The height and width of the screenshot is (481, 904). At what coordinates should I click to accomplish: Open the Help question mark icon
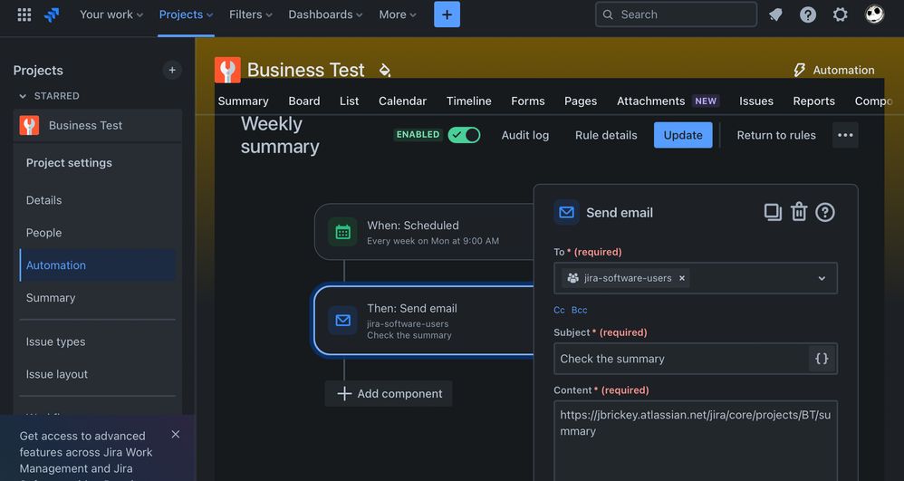tap(808, 15)
